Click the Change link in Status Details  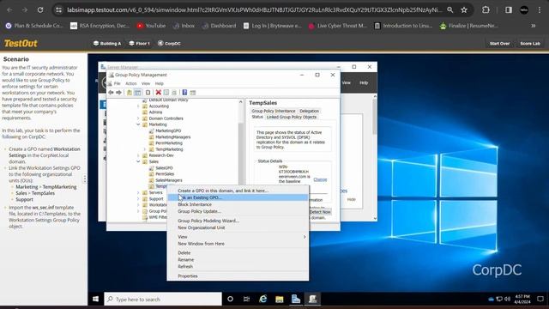(x=320, y=179)
